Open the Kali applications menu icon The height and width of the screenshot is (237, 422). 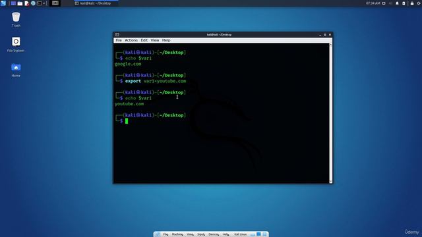3,3
